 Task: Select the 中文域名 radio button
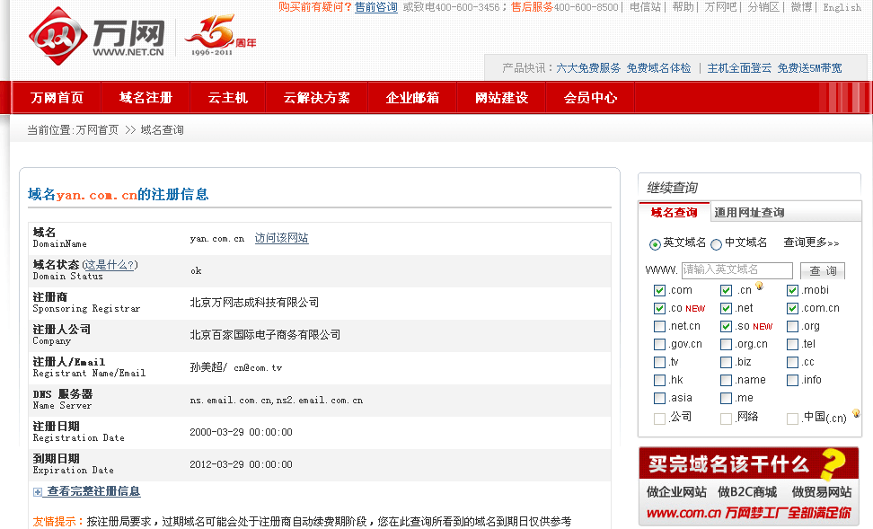click(x=716, y=244)
